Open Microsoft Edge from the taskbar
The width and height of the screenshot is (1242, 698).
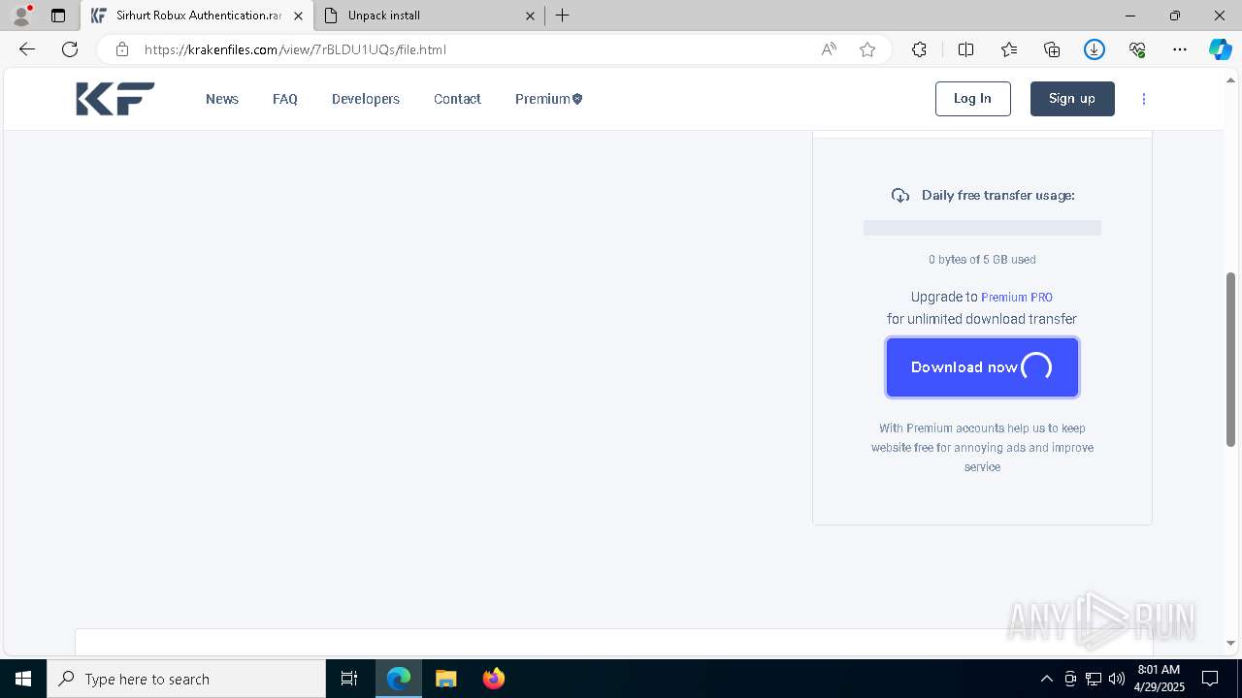(399, 679)
